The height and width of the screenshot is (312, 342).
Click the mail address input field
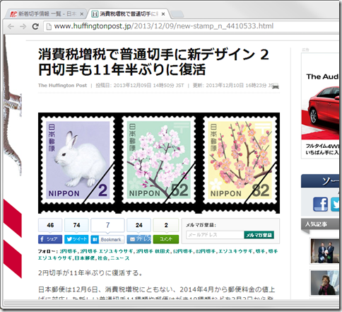click(x=215, y=235)
